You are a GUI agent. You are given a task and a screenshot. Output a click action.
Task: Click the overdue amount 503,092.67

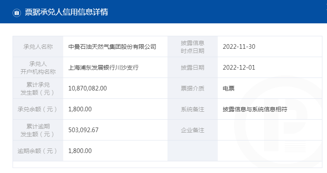click(83, 130)
